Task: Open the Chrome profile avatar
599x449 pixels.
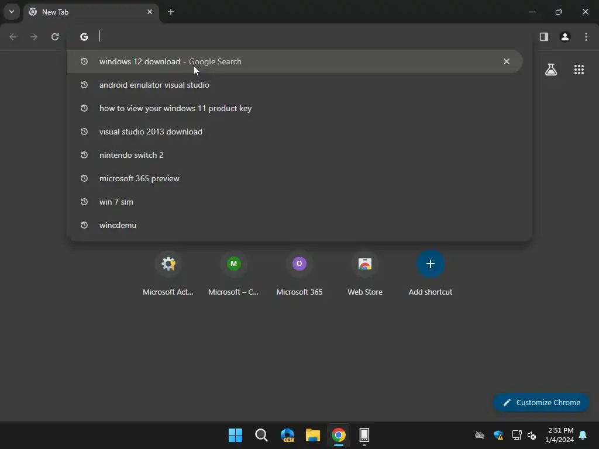Action: coord(565,37)
